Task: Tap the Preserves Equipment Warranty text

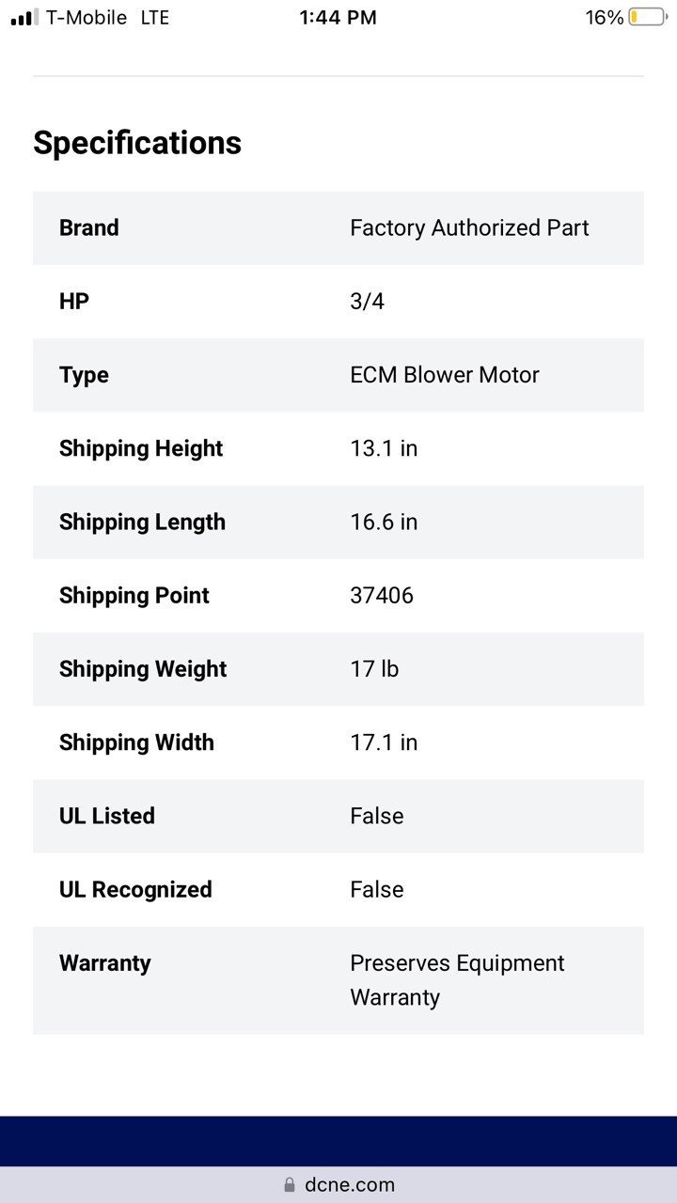Action: point(457,979)
